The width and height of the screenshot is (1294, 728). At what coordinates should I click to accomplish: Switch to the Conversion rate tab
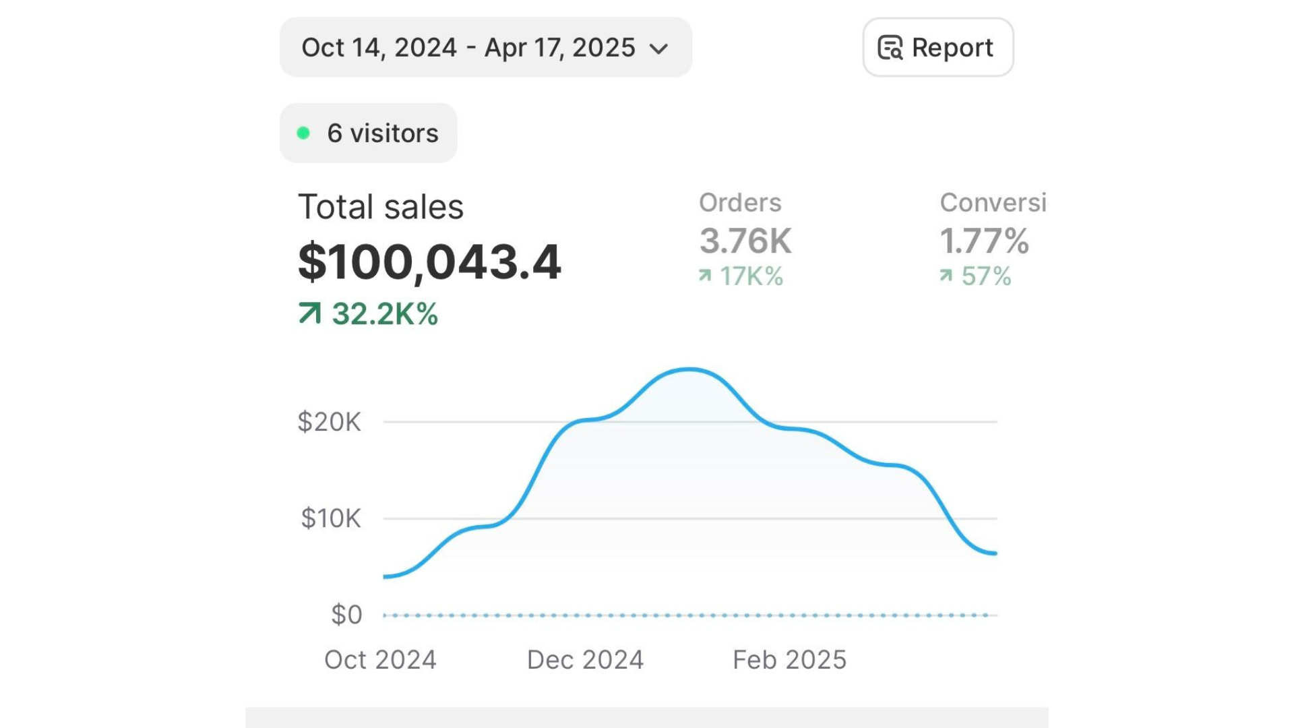point(992,203)
